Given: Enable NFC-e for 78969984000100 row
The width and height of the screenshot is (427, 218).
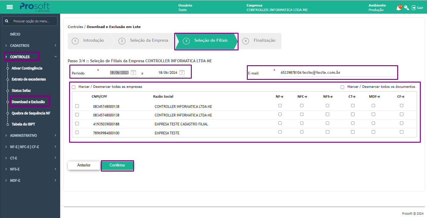Looking at the screenshot, I should (302, 132).
